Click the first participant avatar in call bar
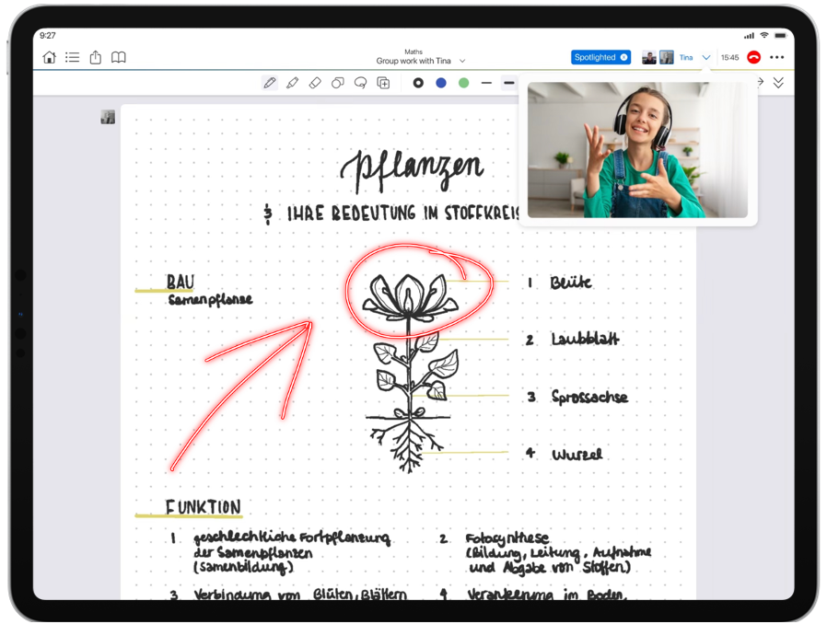 (648, 57)
